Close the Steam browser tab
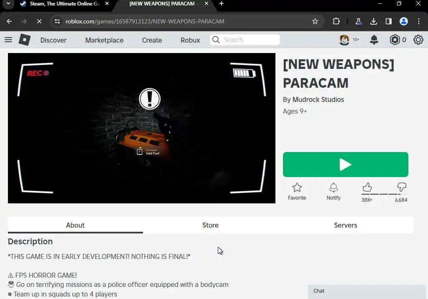 107,3
